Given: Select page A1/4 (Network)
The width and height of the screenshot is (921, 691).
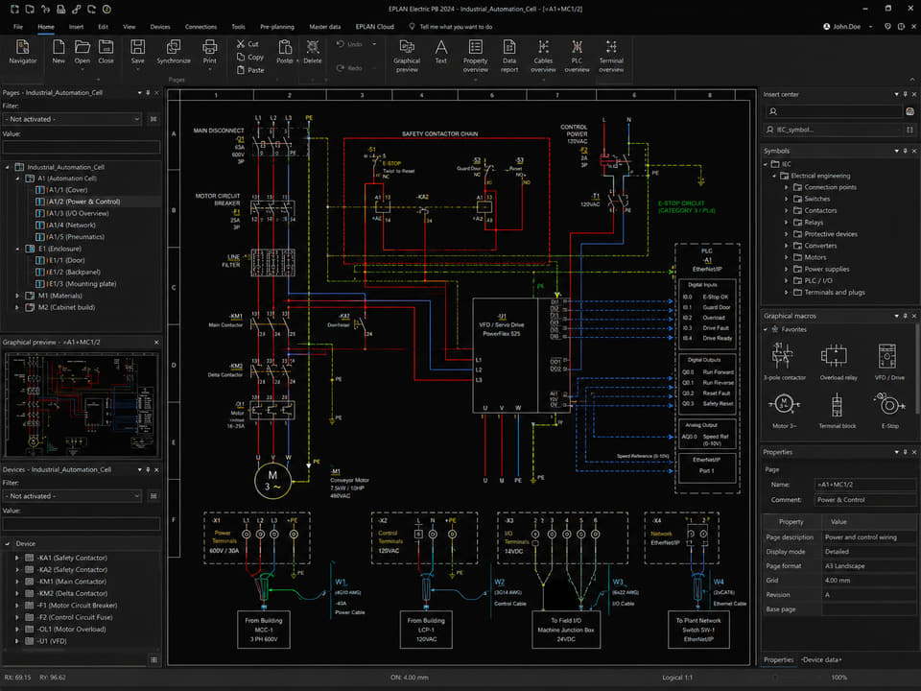Looking at the screenshot, I should [x=71, y=225].
